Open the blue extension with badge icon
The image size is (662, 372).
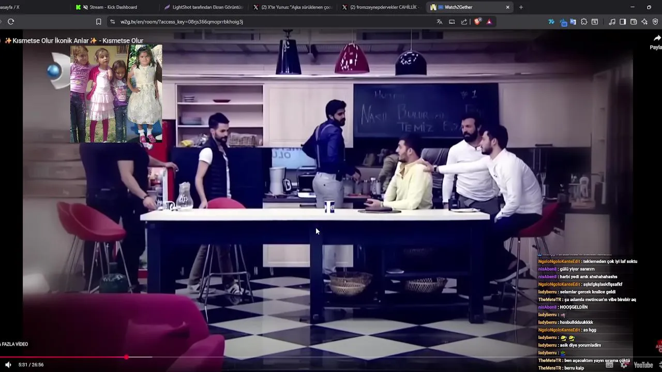point(563,22)
